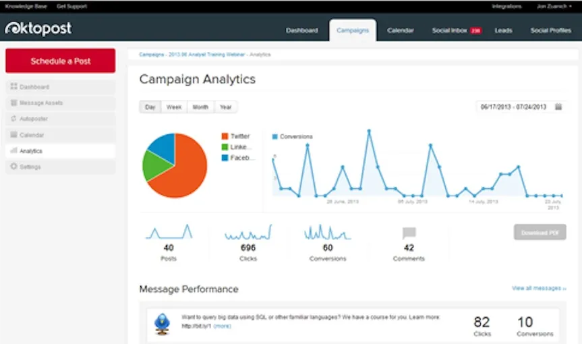The width and height of the screenshot is (582, 344).
Task: Click the Analyst Training Webinar breadcrumb
Action: pos(207,55)
